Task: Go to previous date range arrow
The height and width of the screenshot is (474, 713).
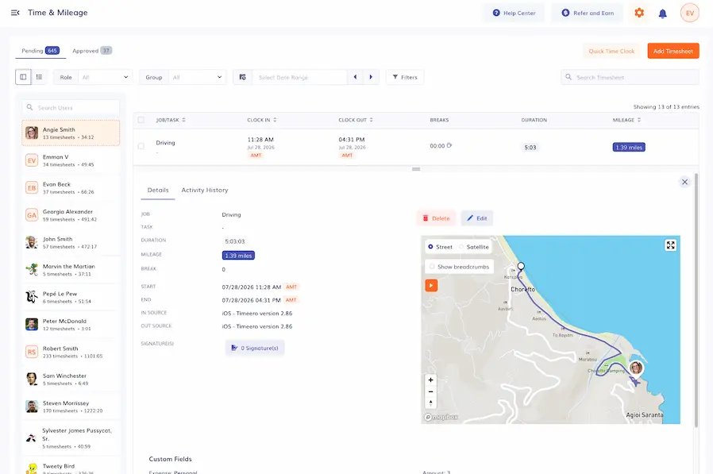Action: click(x=355, y=77)
